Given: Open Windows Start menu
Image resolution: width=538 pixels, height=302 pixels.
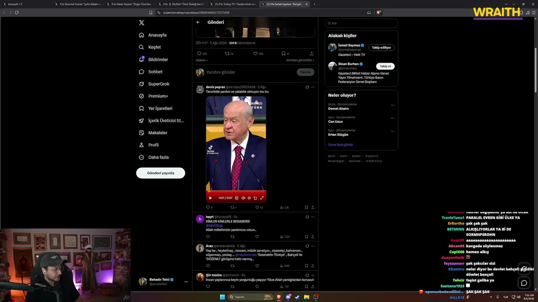Looking at the screenshot, I should [222, 297].
